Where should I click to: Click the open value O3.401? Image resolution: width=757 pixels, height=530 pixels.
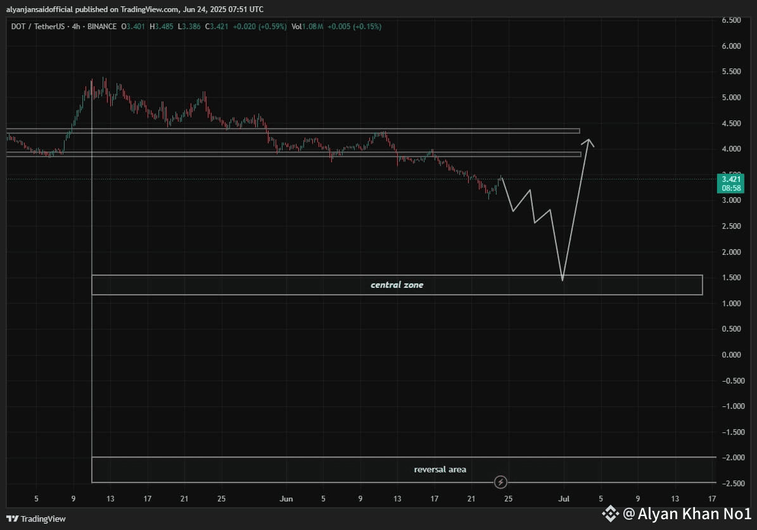tap(133, 27)
